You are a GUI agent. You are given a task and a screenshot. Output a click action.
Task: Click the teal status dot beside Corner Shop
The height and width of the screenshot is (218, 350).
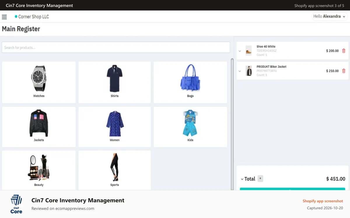16,17
